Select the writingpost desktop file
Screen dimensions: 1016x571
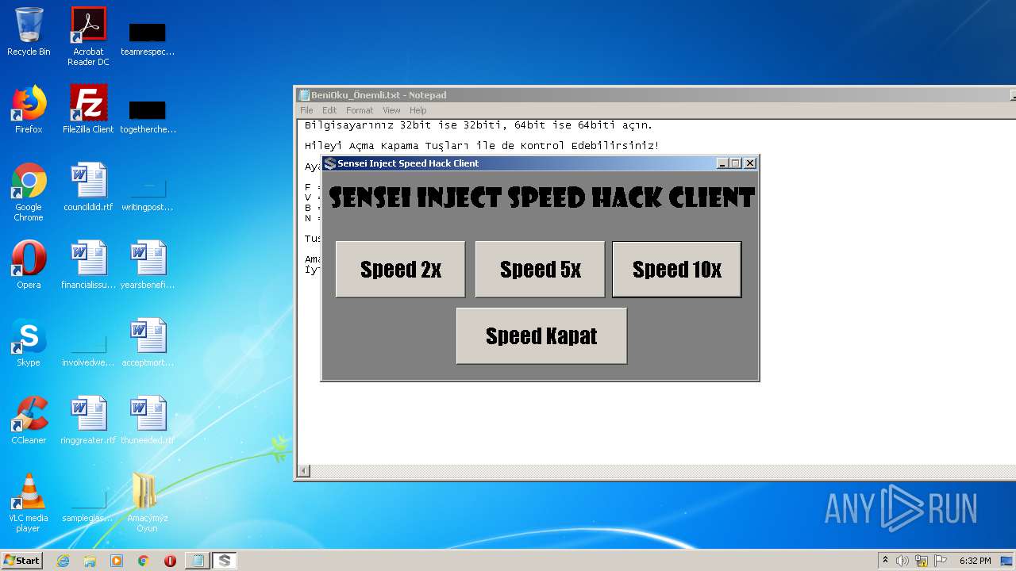pos(148,194)
